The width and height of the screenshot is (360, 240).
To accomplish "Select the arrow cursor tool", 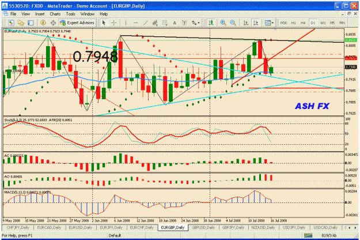I will click(104, 22).
